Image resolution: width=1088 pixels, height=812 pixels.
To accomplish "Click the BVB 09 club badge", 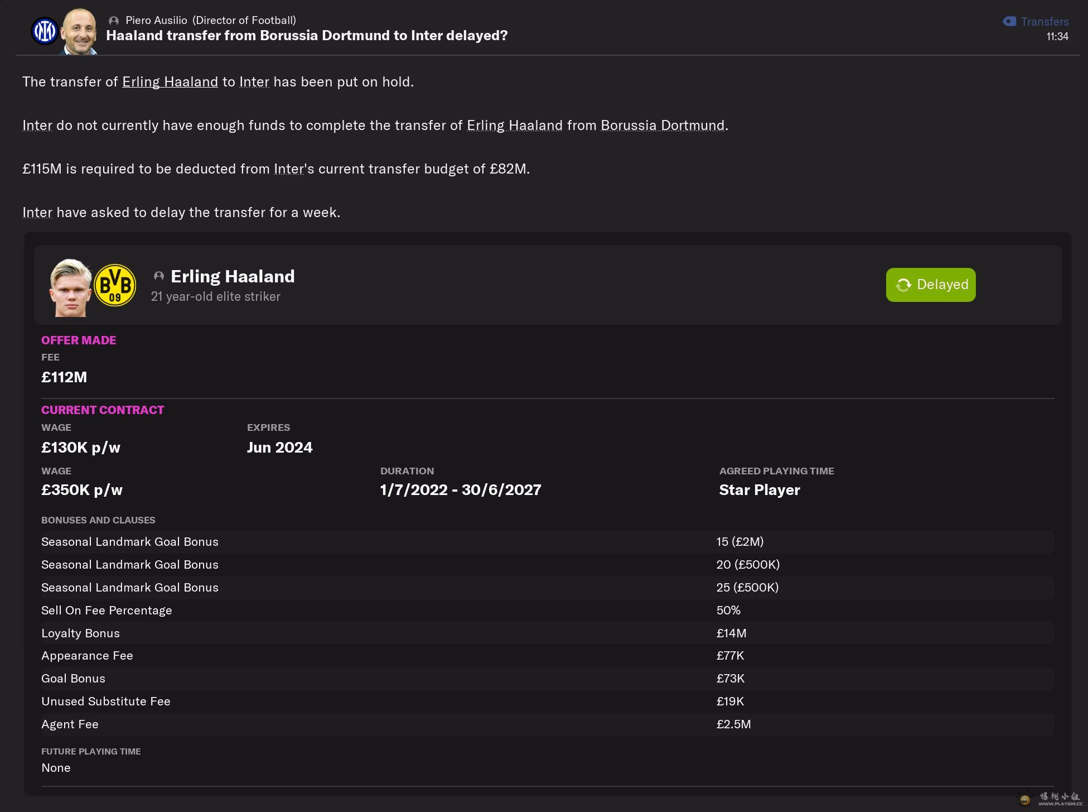I will point(115,285).
